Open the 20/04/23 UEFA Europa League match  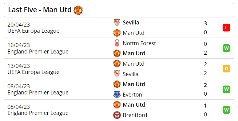(x=119, y=28)
